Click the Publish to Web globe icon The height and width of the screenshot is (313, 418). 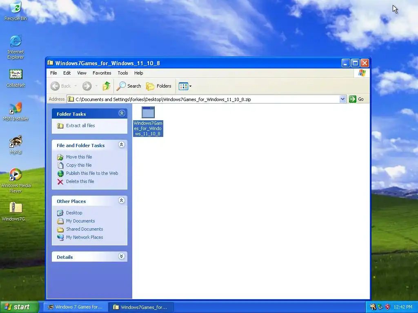60,174
